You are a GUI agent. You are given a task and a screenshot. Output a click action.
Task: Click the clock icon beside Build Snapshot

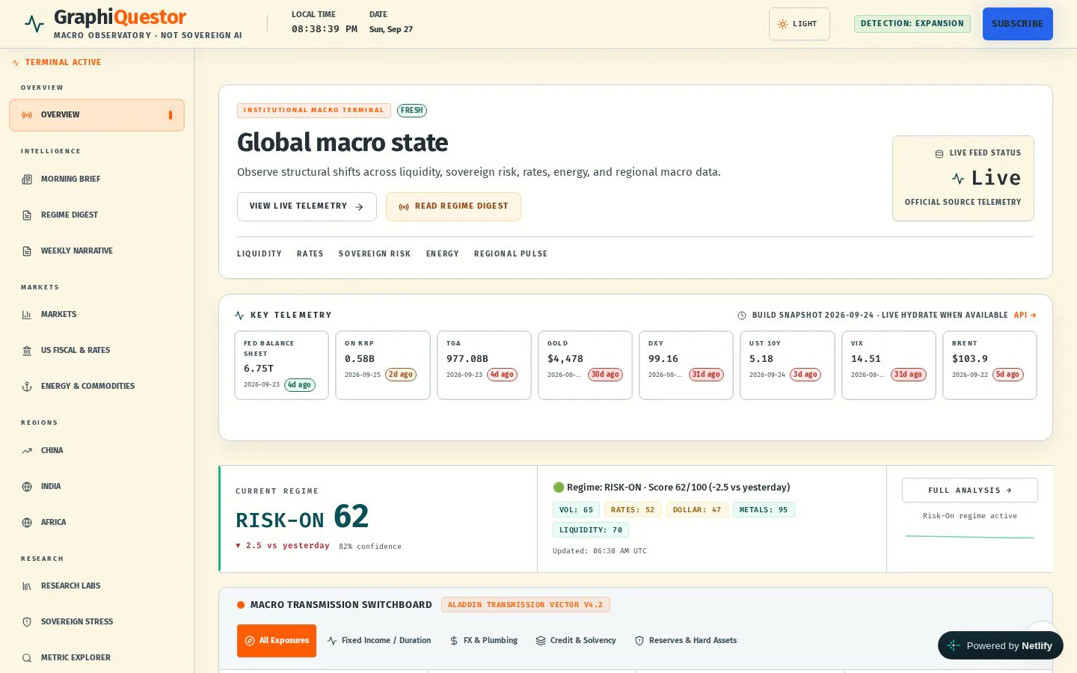(x=742, y=316)
